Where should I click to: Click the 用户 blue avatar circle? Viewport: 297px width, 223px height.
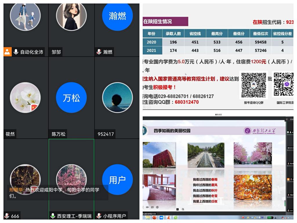point(117,180)
